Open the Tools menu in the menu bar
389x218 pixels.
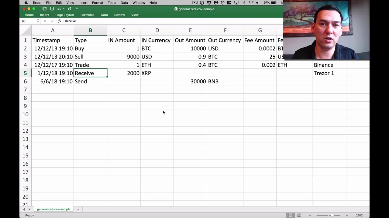(x=112, y=2)
